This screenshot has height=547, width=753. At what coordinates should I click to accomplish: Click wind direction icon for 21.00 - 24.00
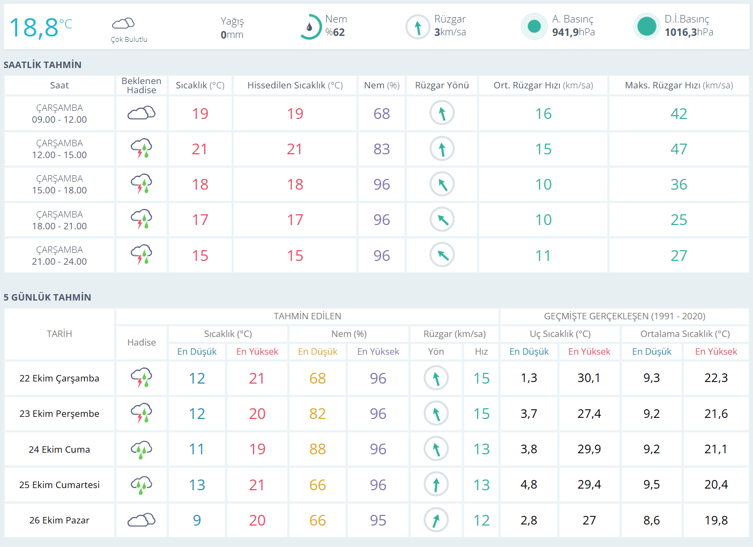coord(442,255)
